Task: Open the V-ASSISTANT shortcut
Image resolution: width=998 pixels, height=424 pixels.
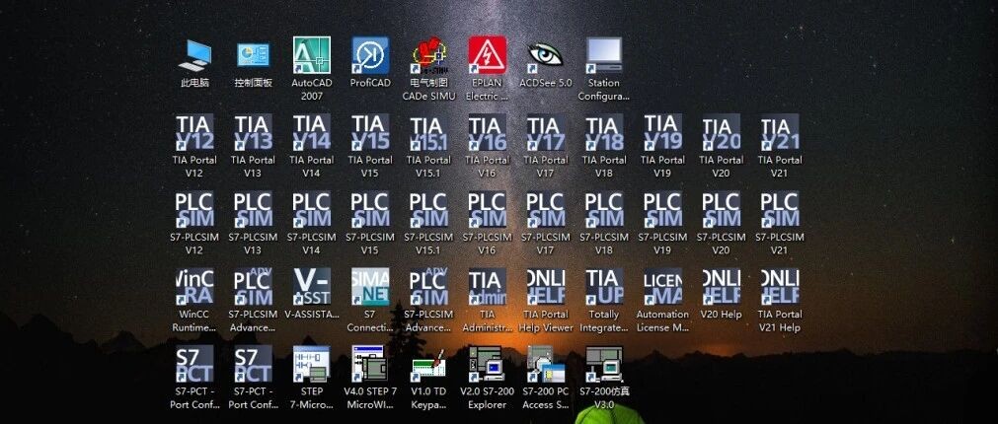Action: tap(311, 287)
